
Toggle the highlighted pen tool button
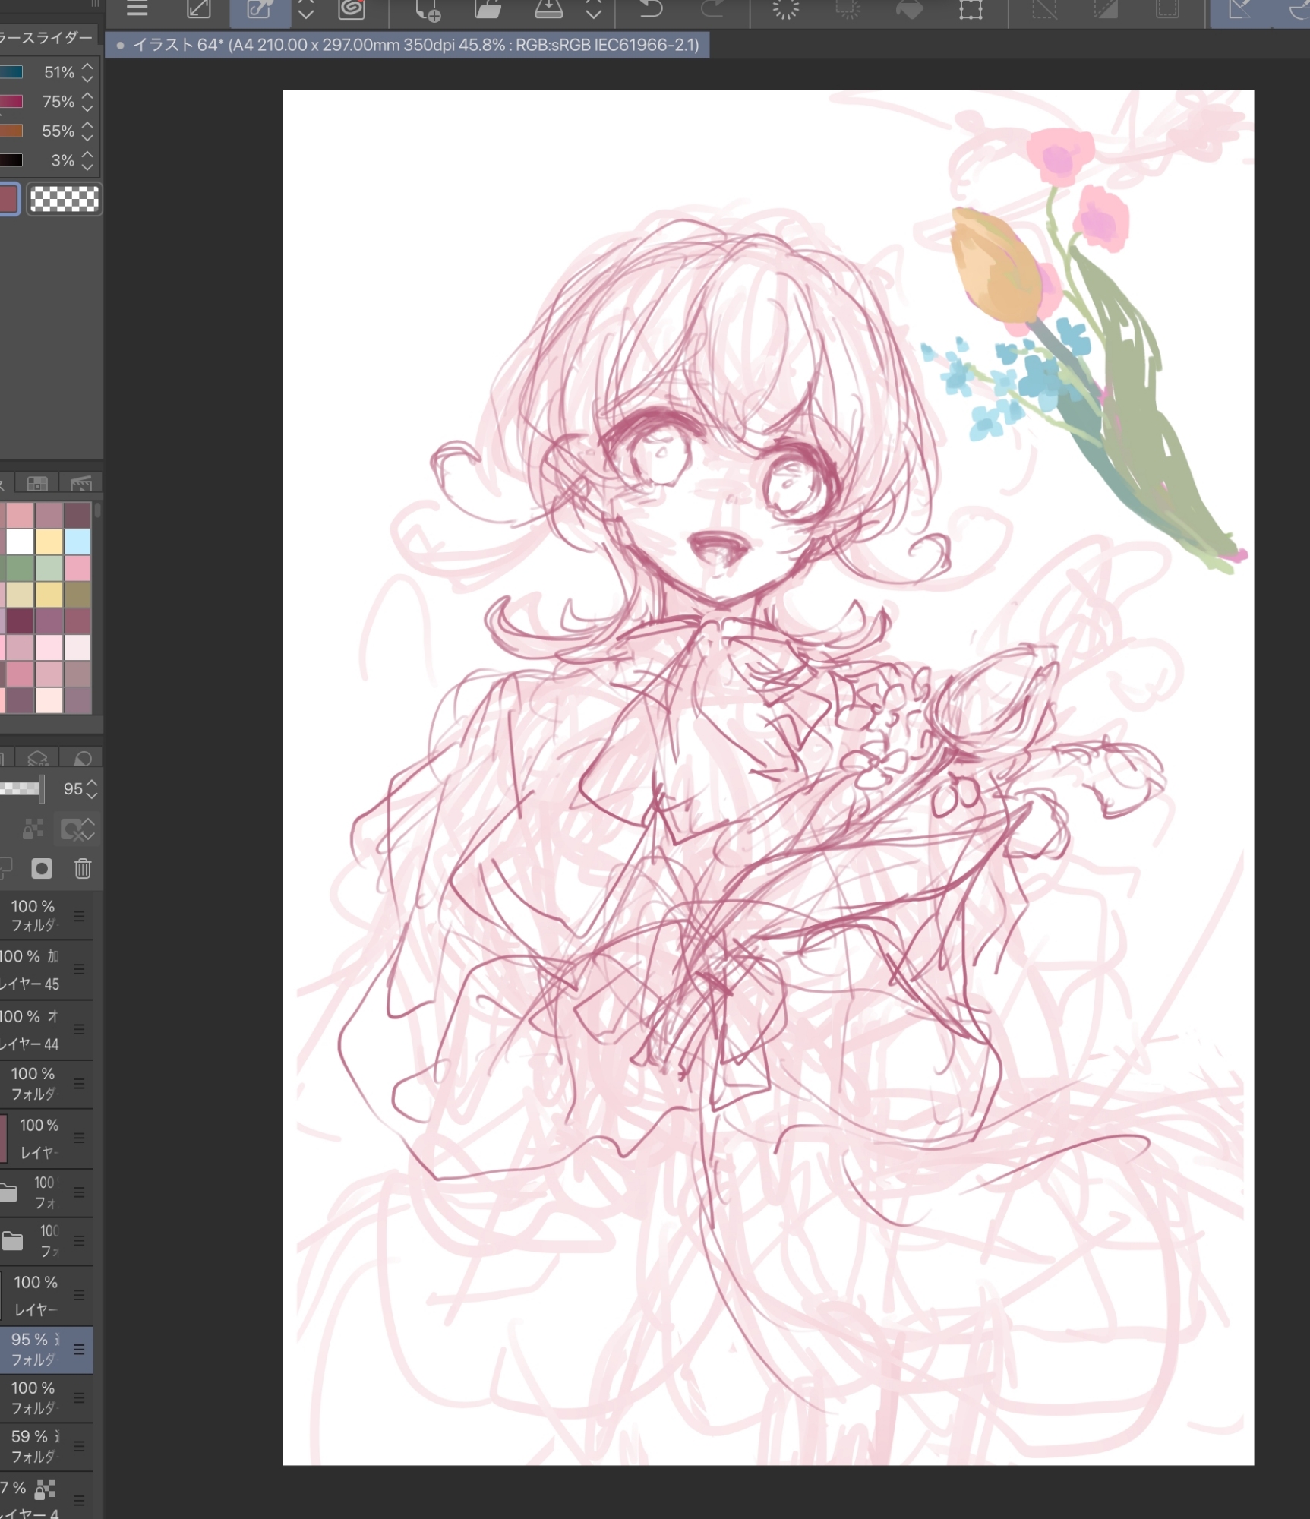[260, 9]
